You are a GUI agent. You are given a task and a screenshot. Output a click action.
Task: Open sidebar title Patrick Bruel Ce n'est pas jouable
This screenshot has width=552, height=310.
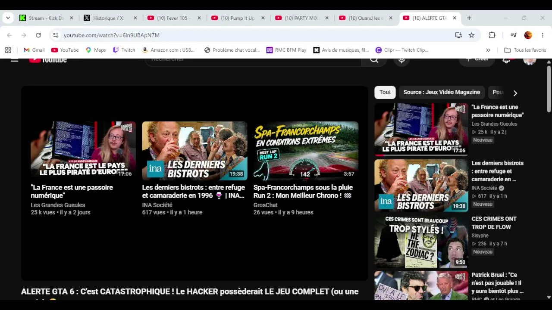coord(497,283)
